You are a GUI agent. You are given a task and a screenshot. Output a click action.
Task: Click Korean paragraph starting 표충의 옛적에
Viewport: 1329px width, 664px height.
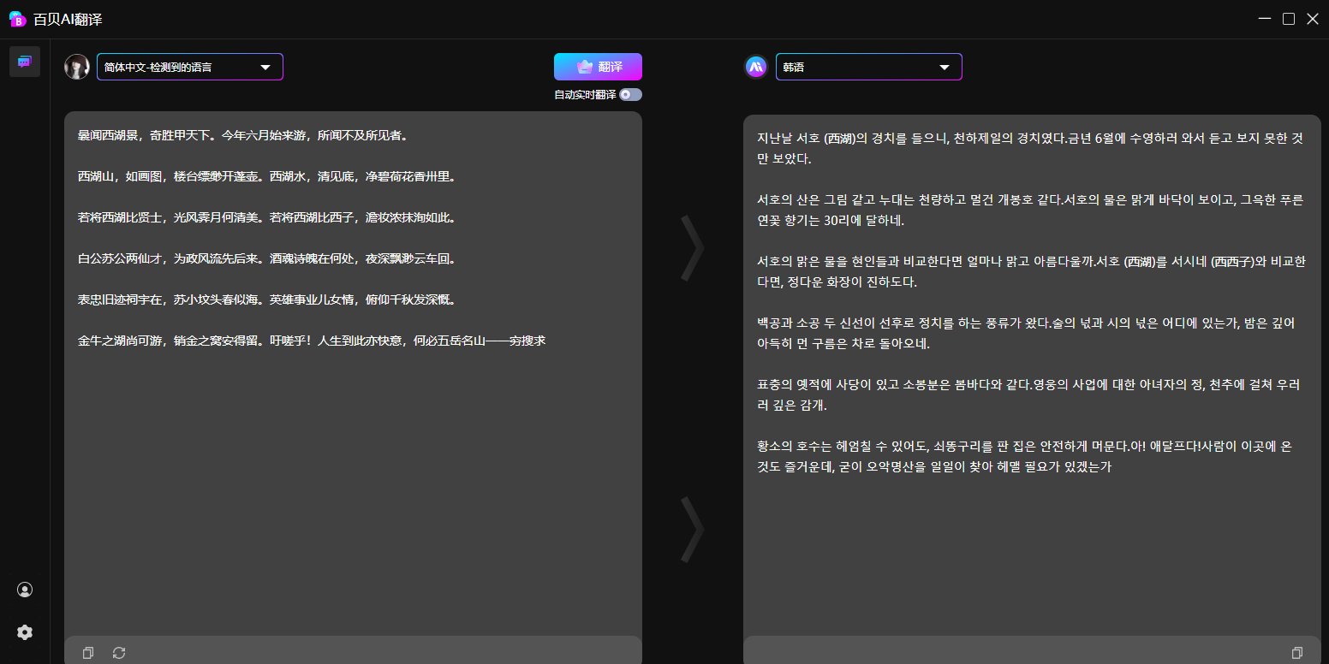tap(1028, 395)
